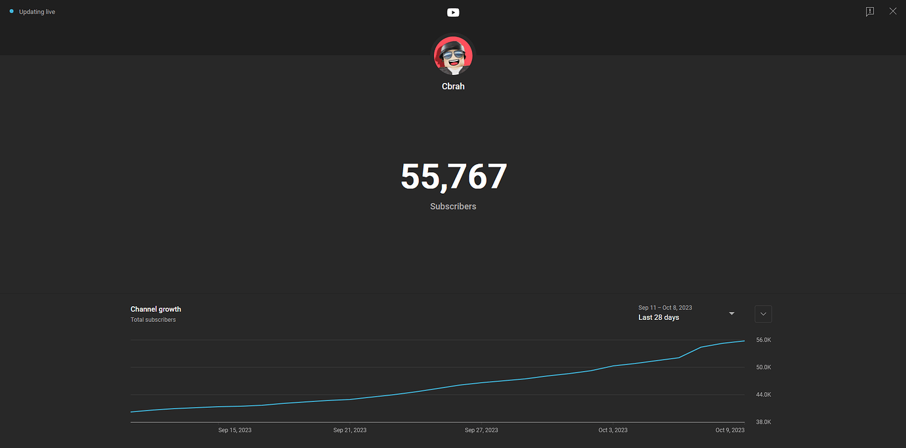
Task: Click the 56.0K value on the right axis
Action: 763,340
